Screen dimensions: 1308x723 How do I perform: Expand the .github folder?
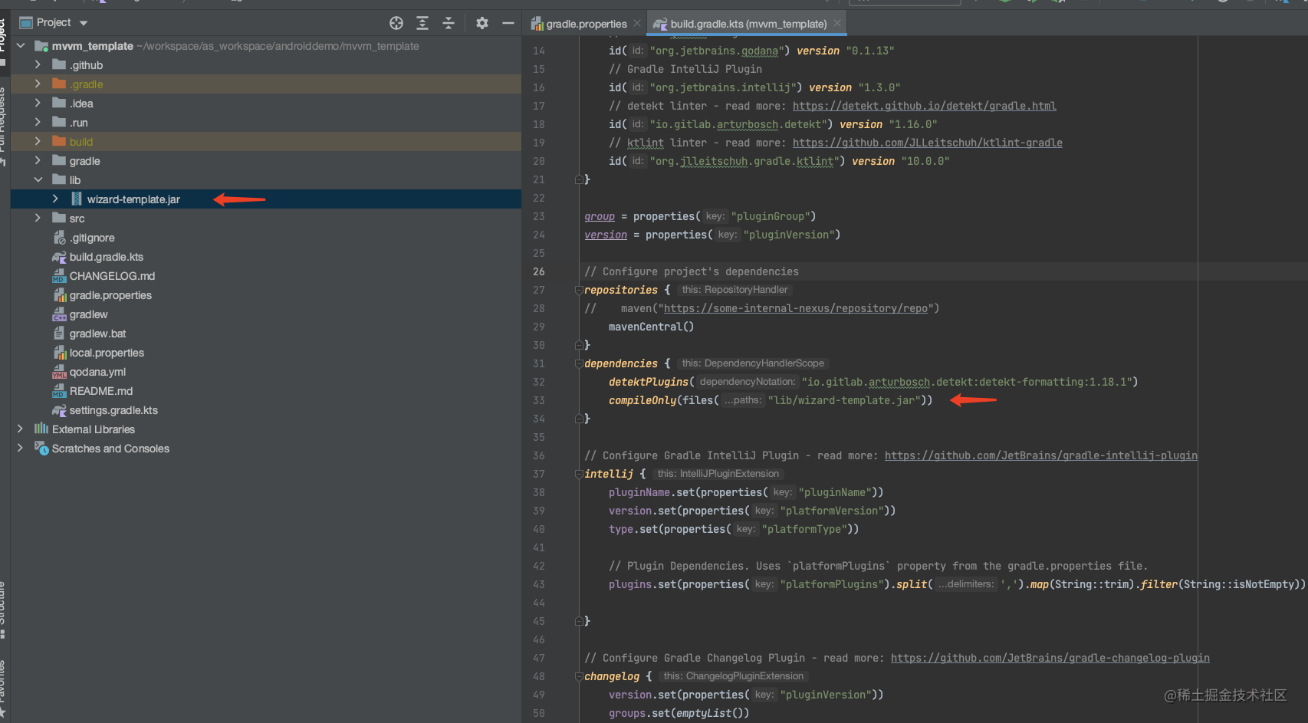pos(38,65)
